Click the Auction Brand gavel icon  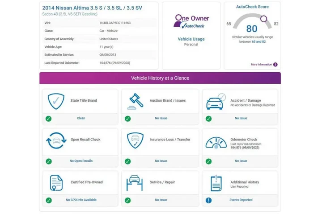[136, 101]
